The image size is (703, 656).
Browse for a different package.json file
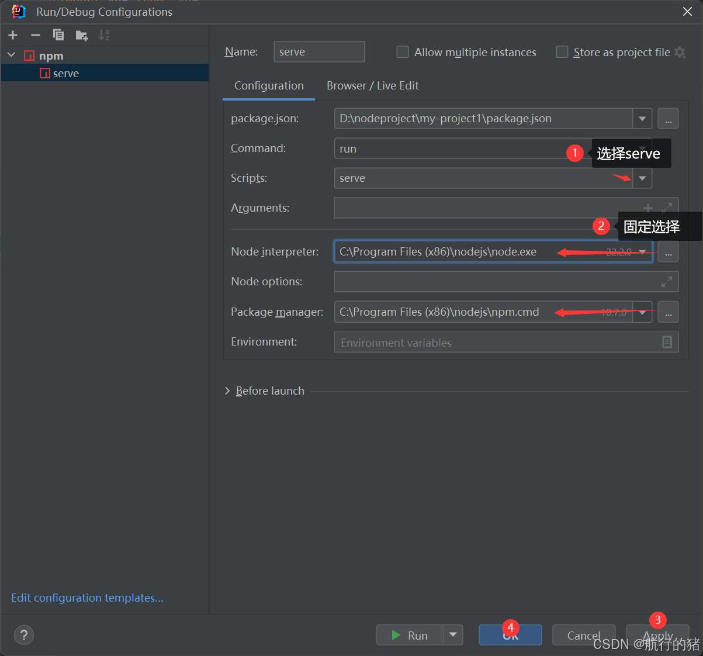pyautogui.click(x=668, y=118)
